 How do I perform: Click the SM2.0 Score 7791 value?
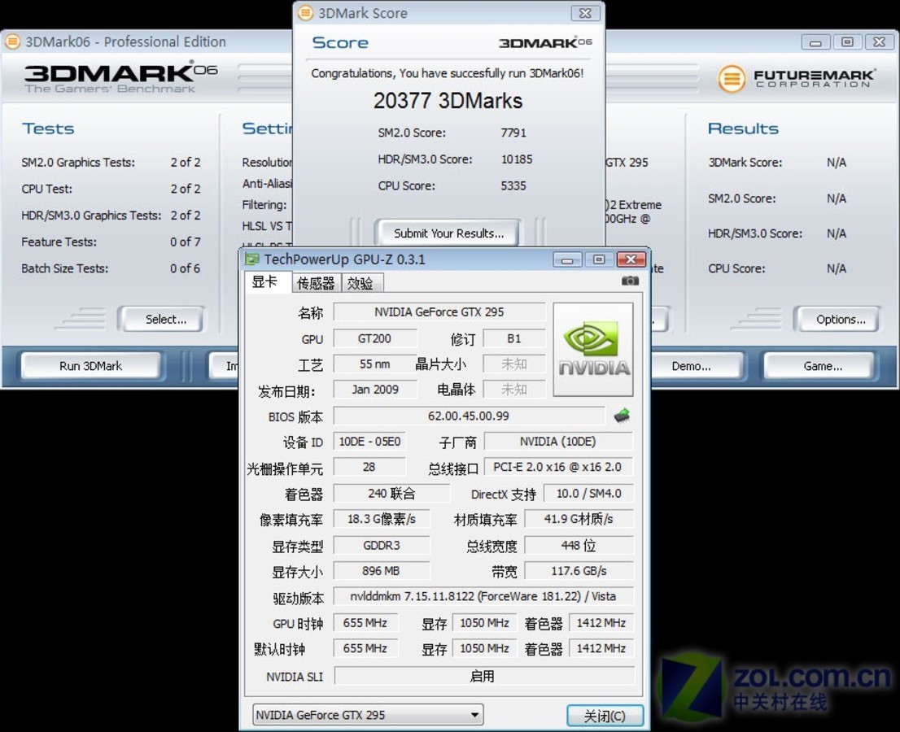(513, 133)
